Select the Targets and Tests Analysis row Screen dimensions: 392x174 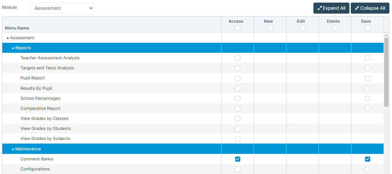click(x=47, y=68)
